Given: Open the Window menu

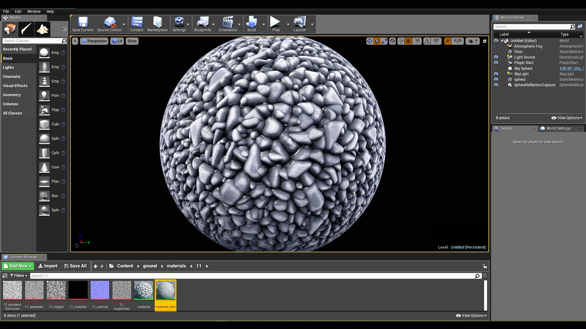Looking at the screenshot, I should 34,11.
